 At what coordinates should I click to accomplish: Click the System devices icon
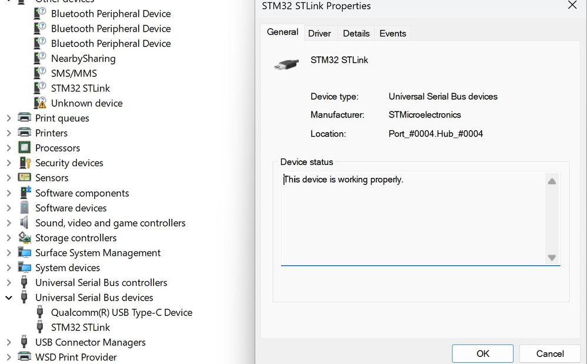(x=25, y=267)
